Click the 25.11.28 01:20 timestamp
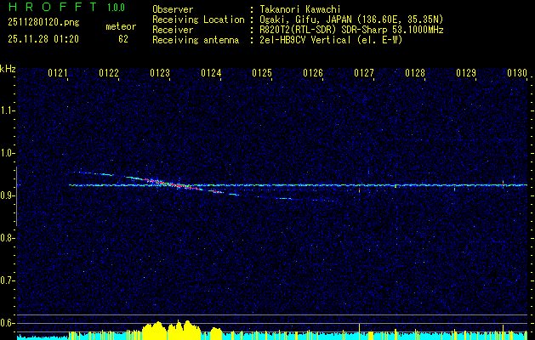 tap(43, 38)
